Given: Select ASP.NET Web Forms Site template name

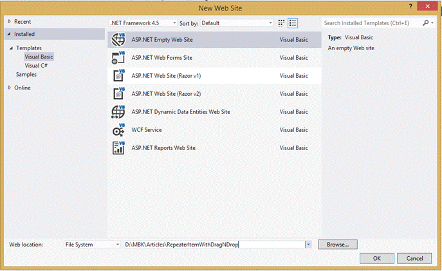Looking at the screenshot, I should [161, 57].
